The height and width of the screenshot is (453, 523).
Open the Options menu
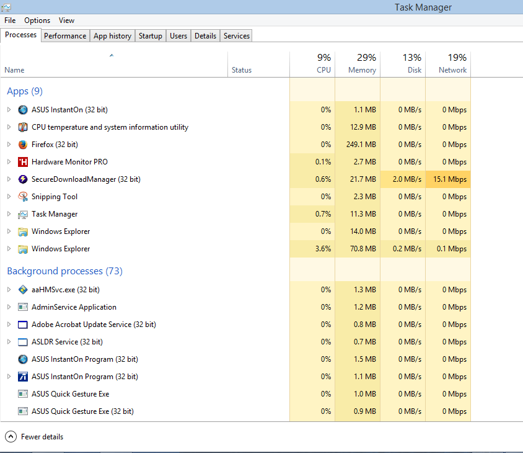click(x=37, y=20)
